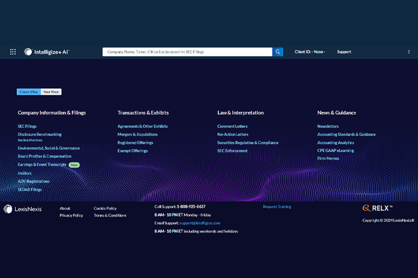Click Company Information & Filings heading
The height and width of the screenshot is (278, 418).
[x=52, y=113]
